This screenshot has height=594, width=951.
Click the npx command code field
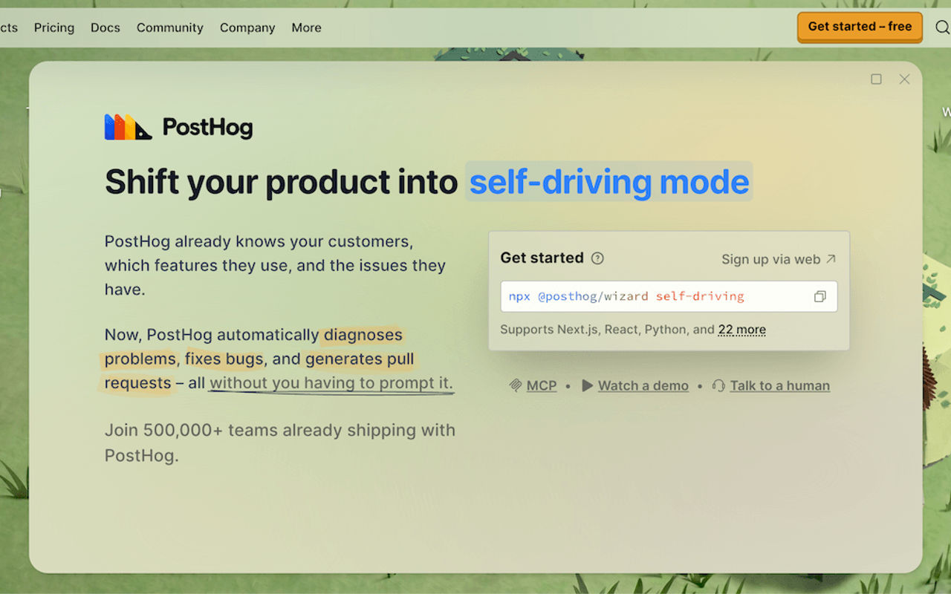(669, 296)
